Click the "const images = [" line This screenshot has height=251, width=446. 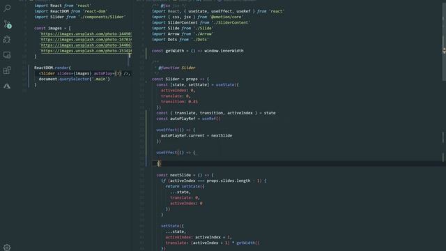[x=52, y=28]
